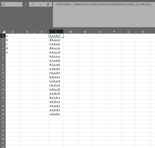Screen dimensions: 155x148
Task: Select row 27 header
Action: tap(3, 143)
